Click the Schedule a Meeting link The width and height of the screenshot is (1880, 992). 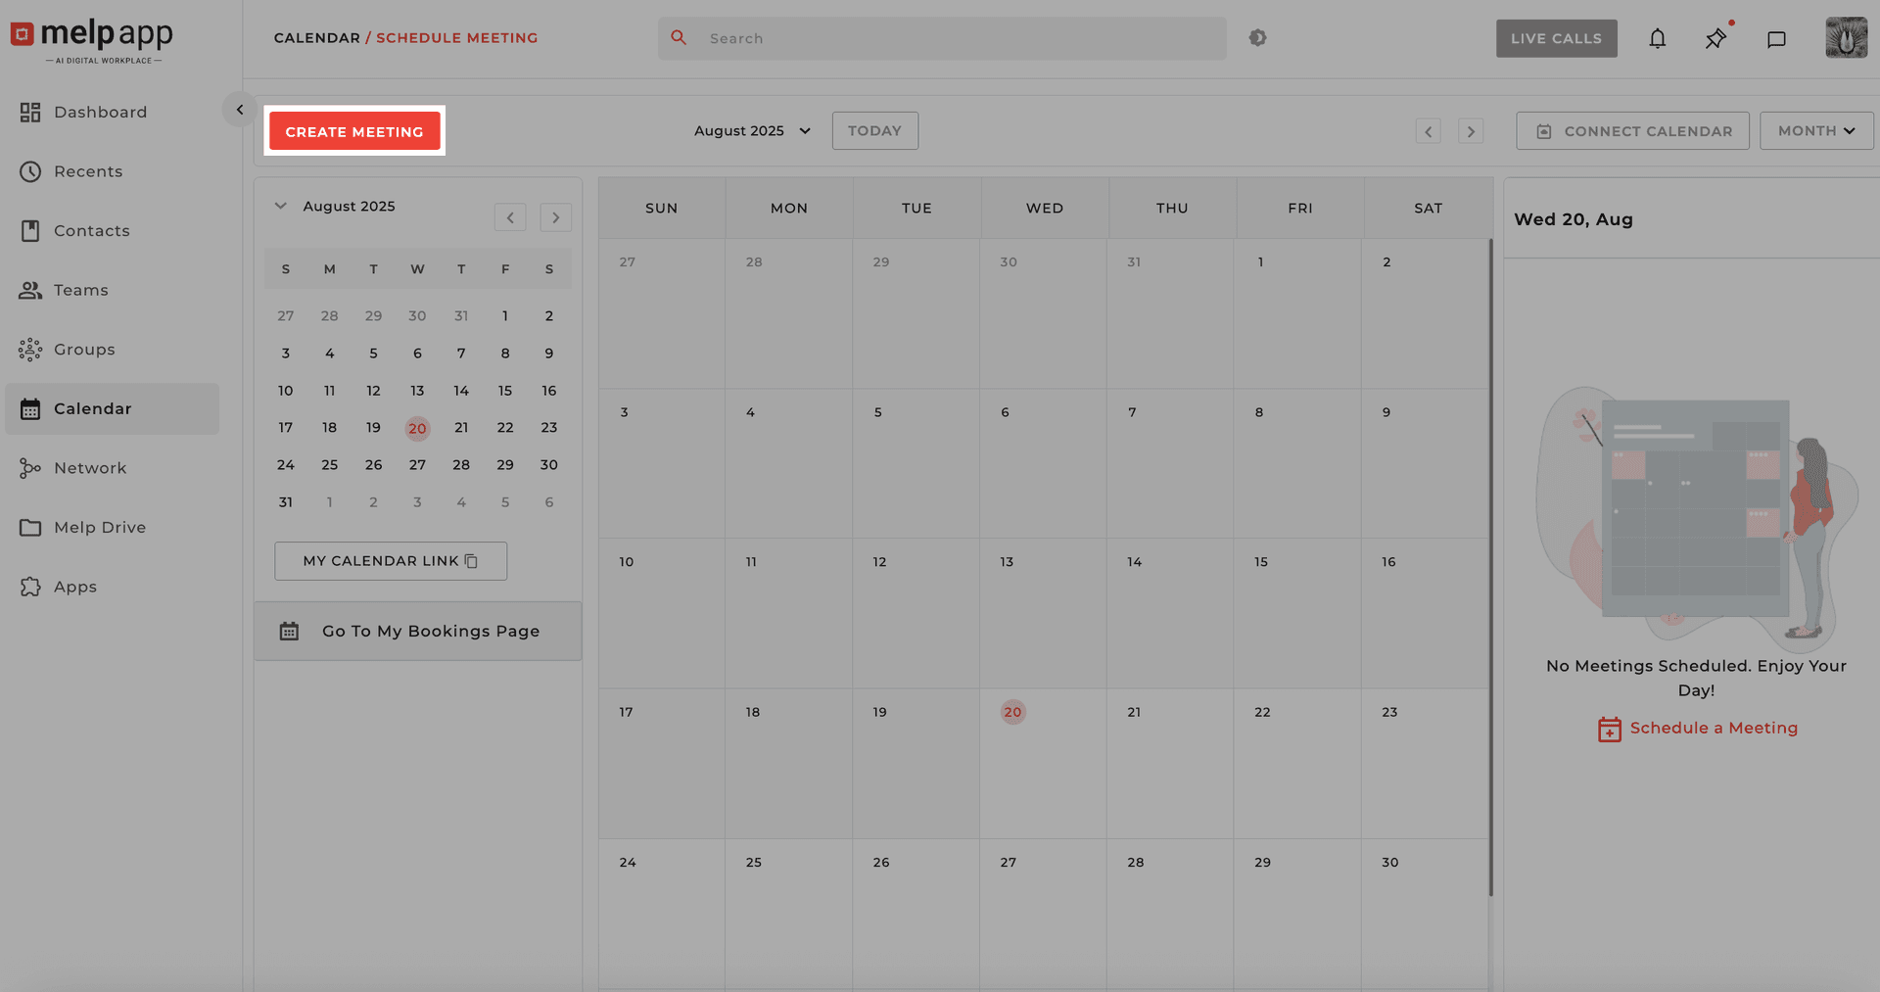coord(1713,728)
